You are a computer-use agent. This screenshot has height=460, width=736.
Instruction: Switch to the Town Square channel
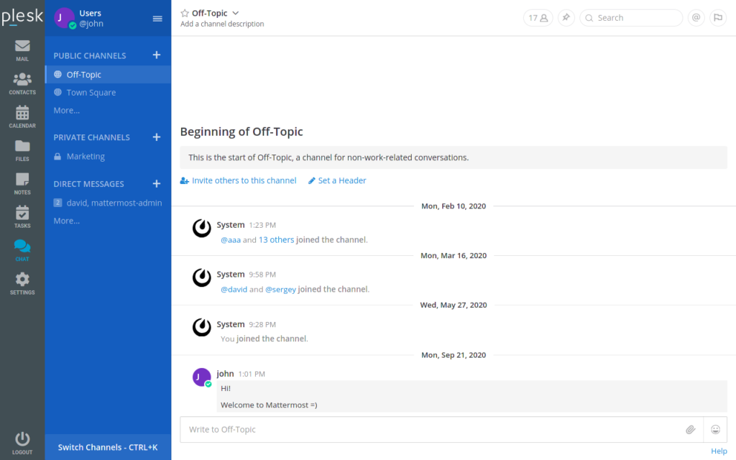click(x=91, y=92)
